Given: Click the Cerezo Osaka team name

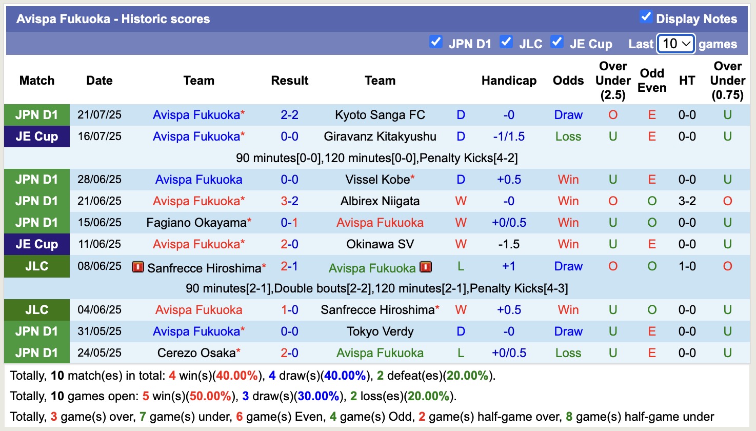Looking at the screenshot, I should click(196, 352).
